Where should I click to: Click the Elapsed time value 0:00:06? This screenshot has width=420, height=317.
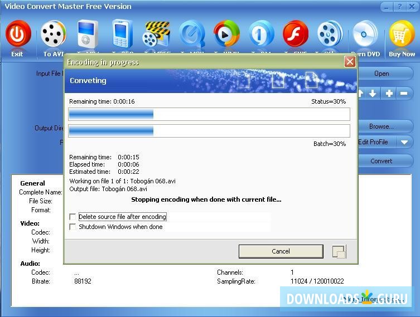[128, 164]
